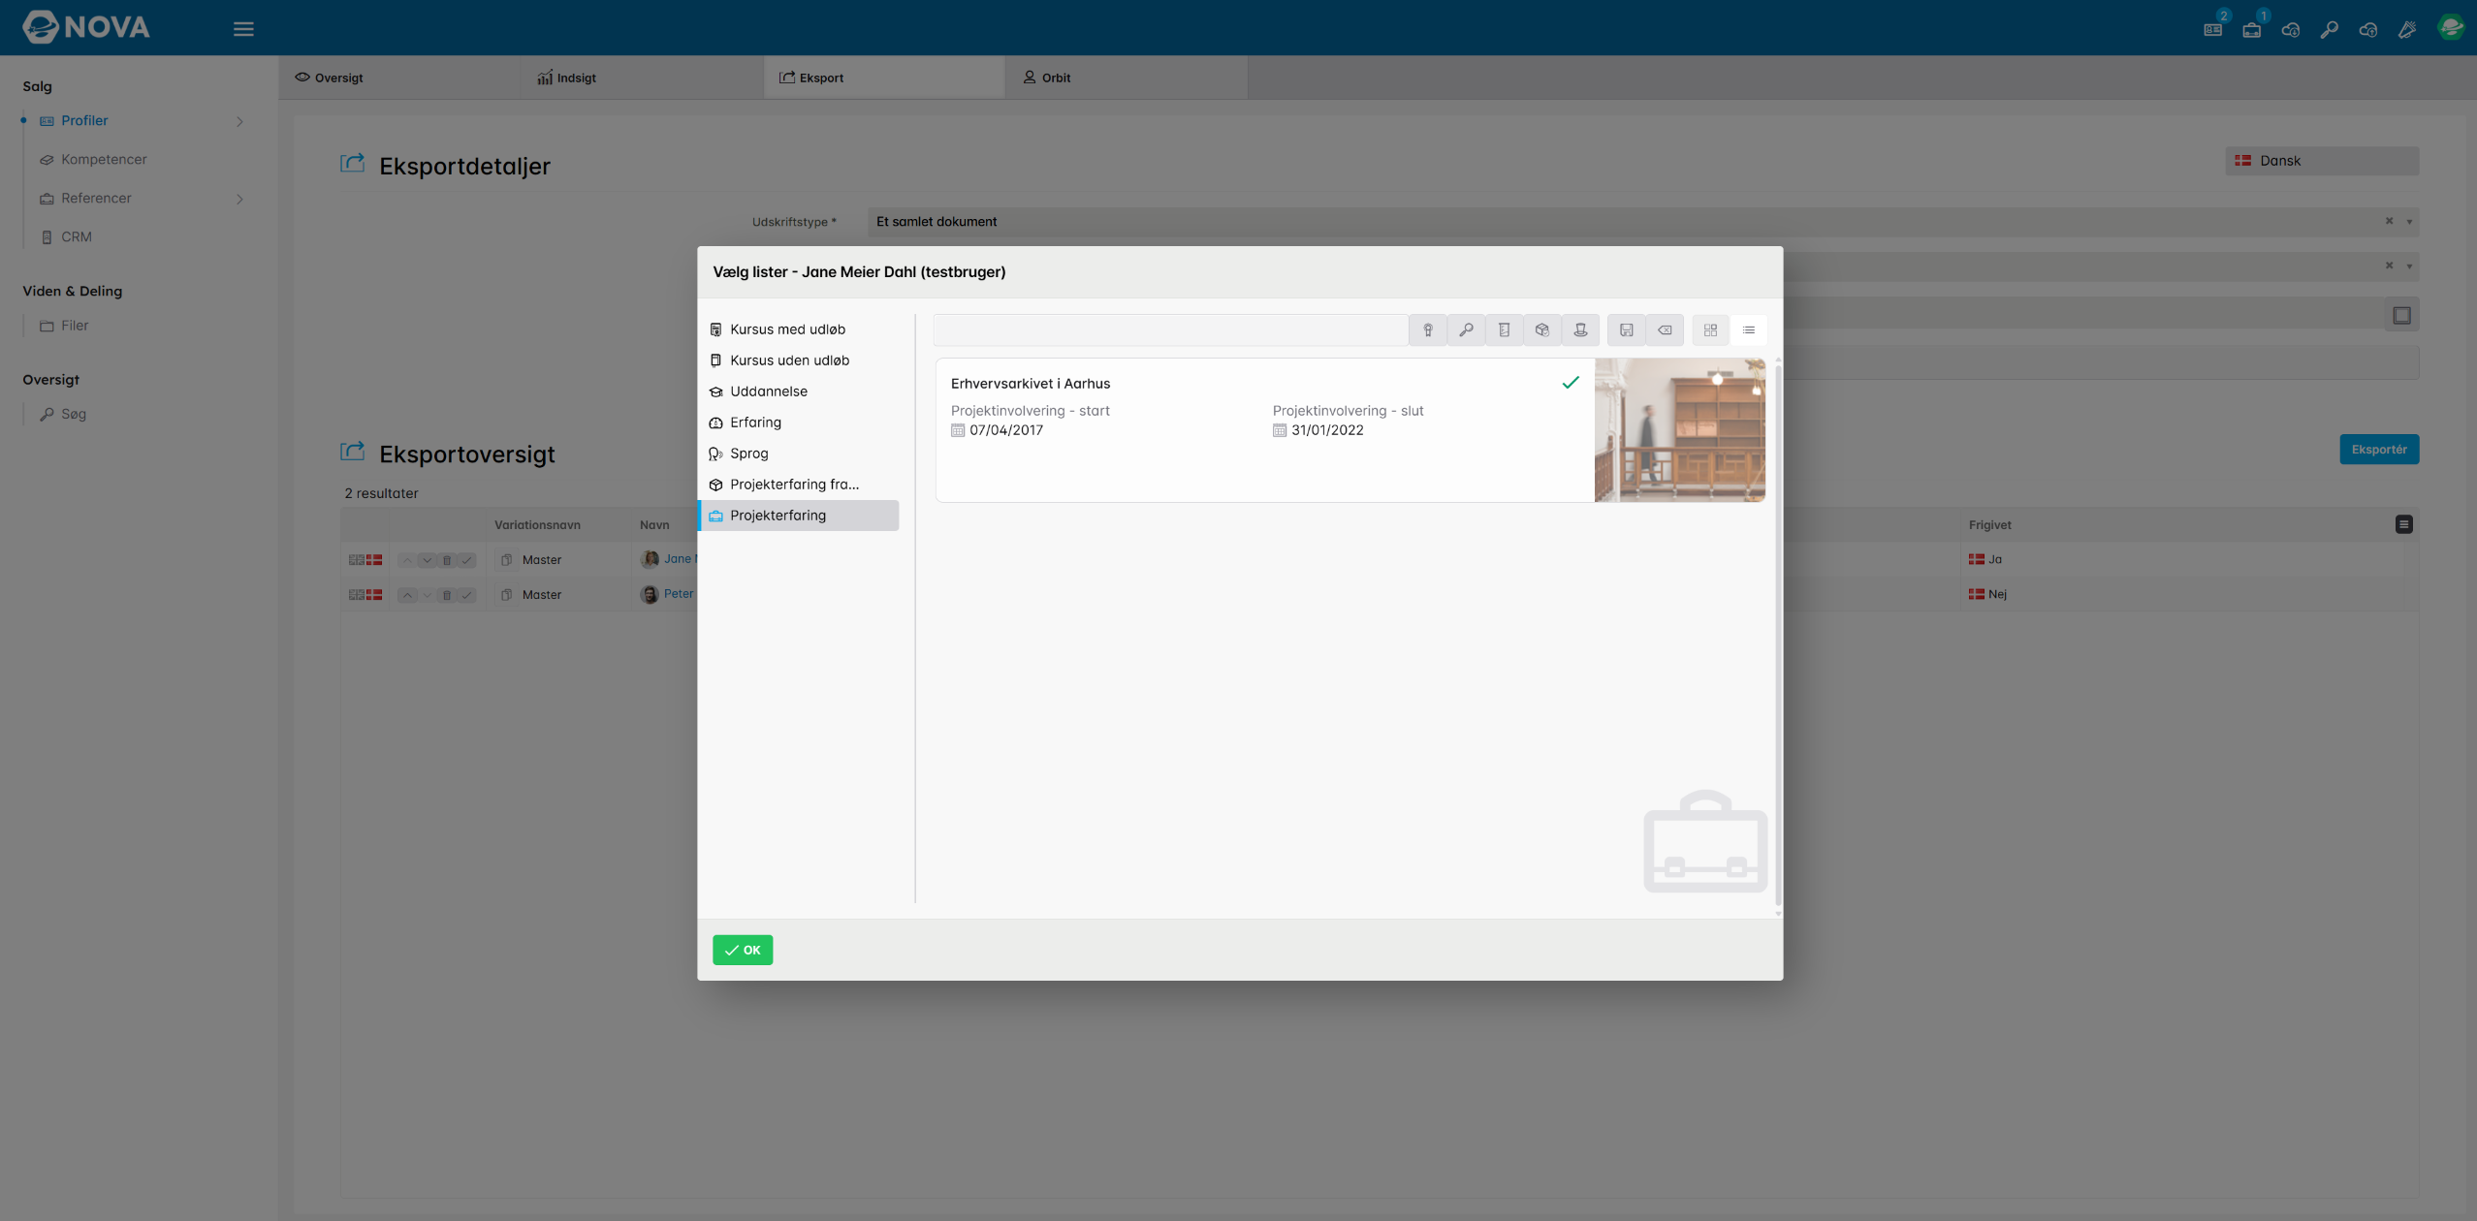Open the Dansk language dropdown
This screenshot has height=1221, width=2477.
coord(2322,161)
